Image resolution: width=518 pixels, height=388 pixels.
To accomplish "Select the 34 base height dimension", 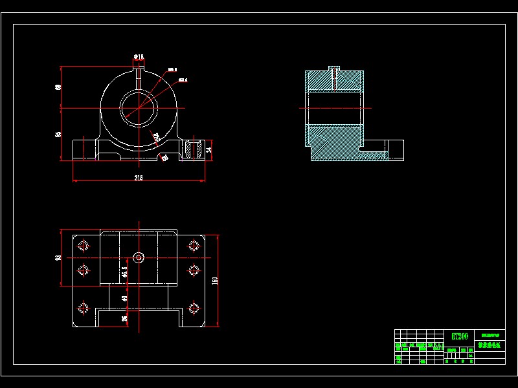I will click(x=208, y=150).
